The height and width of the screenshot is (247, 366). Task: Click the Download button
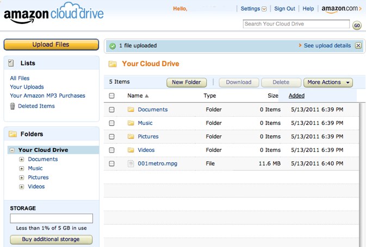(239, 83)
